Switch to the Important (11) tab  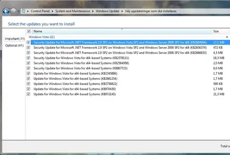tap(15, 39)
